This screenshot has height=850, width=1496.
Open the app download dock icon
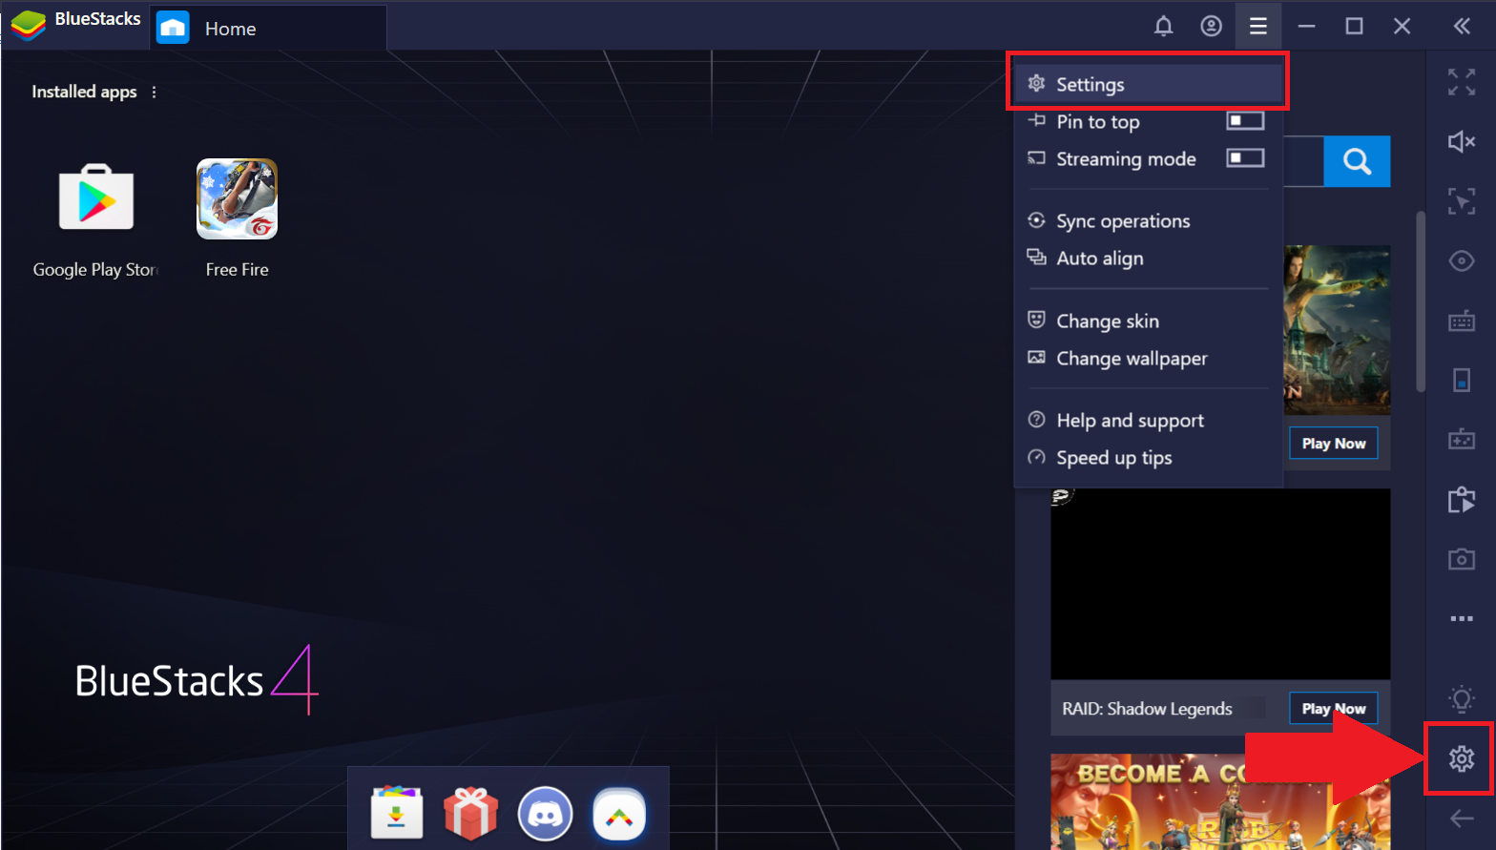(x=397, y=813)
